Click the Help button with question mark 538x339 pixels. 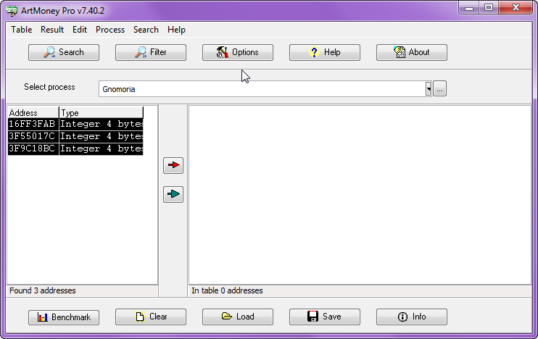pos(325,52)
